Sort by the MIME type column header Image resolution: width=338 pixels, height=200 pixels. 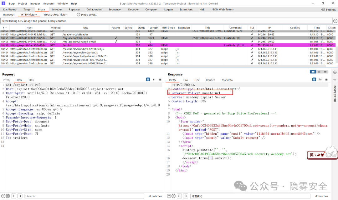[x=168, y=27]
